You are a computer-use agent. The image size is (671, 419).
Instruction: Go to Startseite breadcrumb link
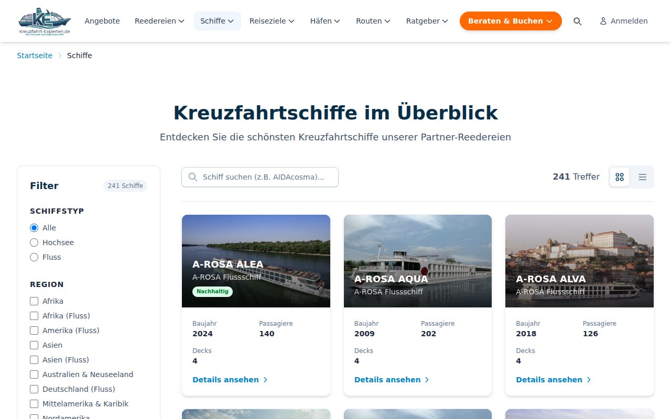pyautogui.click(x=35, y=56)
